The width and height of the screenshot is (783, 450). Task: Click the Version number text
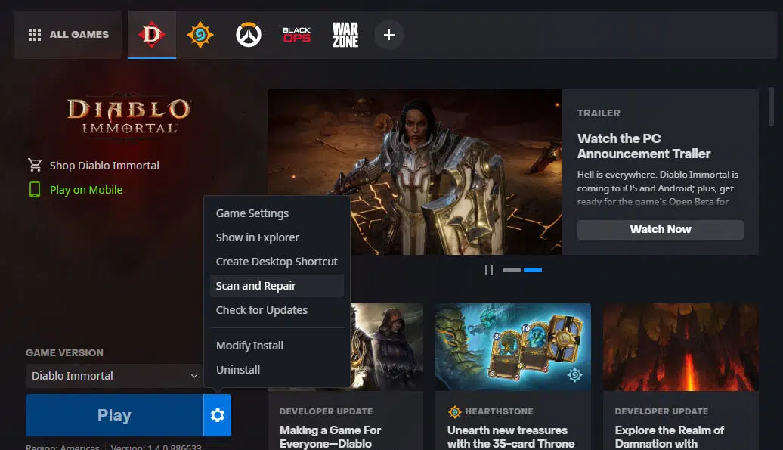(x=156, y=447)
